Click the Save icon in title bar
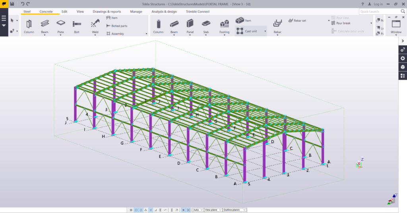 point(12,4)
